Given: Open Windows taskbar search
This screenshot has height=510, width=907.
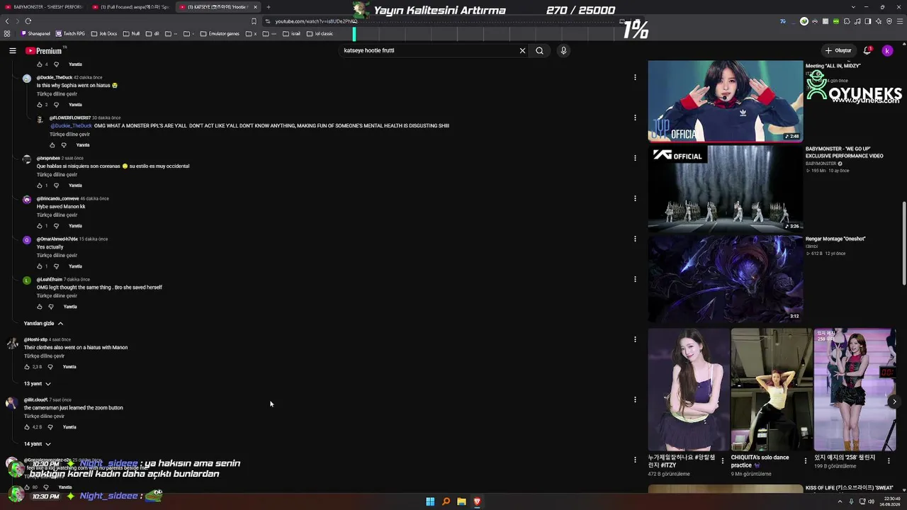Looking at the screenshot, I should pyautogui.click(x=446, y=501).
